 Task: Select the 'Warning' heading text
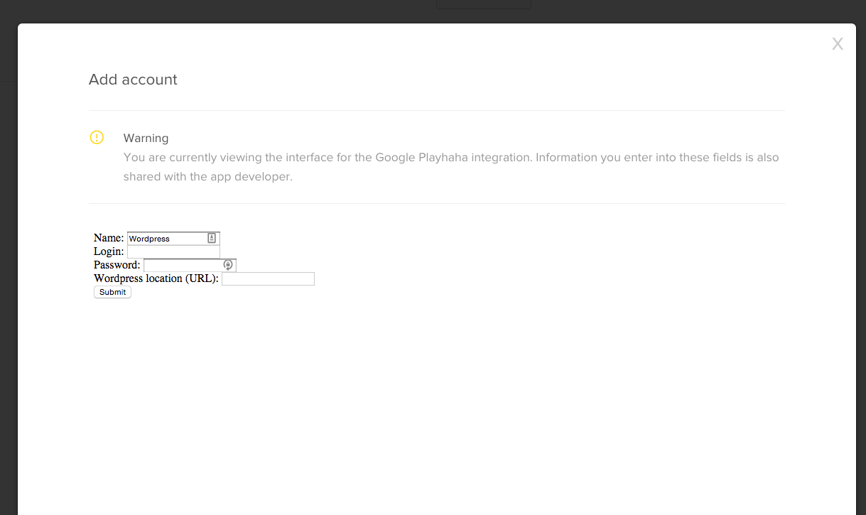pyautogui.click(x=146, y=139)
